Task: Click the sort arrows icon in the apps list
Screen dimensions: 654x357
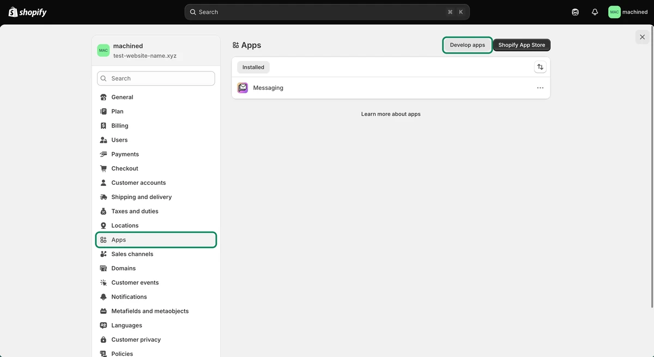Action: (x=540, y=67)
